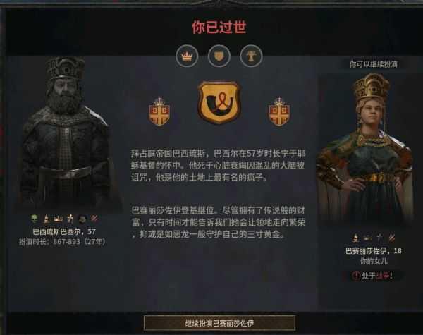Click the green skull trait under deceased ruler
The height and width of the screenshot is (335, 423).
[35, 219]
